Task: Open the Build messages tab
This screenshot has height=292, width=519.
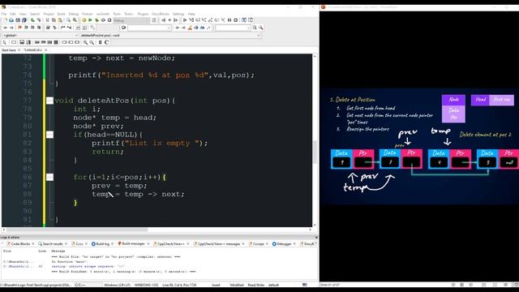Action: (x=132, y=243)
